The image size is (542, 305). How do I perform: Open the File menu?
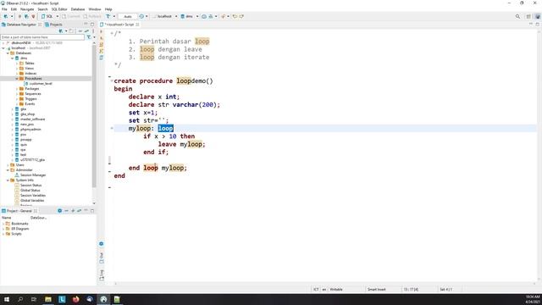pyautogui.click(x=4, y=9)
